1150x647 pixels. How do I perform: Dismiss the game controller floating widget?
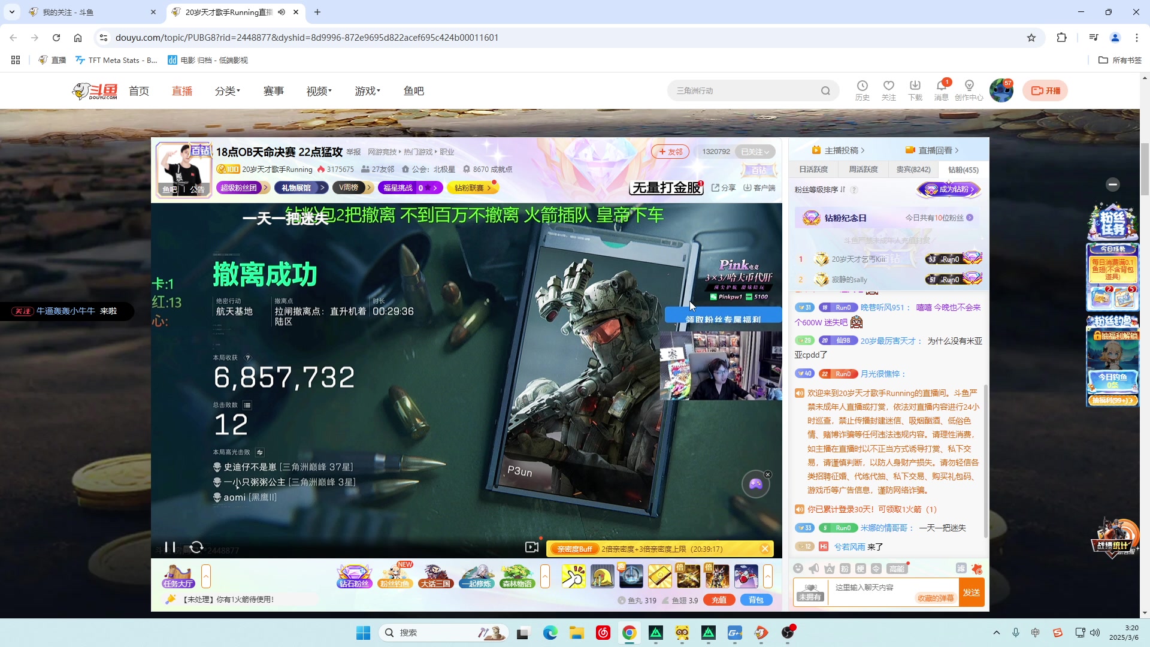point(768,474)
